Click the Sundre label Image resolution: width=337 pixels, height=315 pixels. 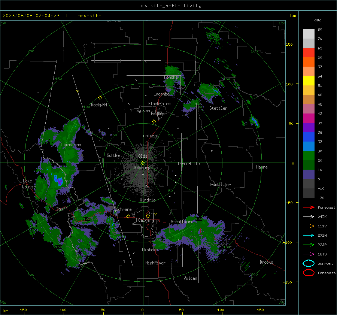point(113,155)
